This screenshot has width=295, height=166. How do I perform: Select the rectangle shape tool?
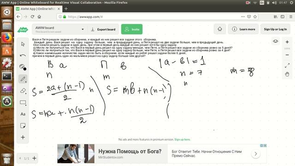pos(23,102)
